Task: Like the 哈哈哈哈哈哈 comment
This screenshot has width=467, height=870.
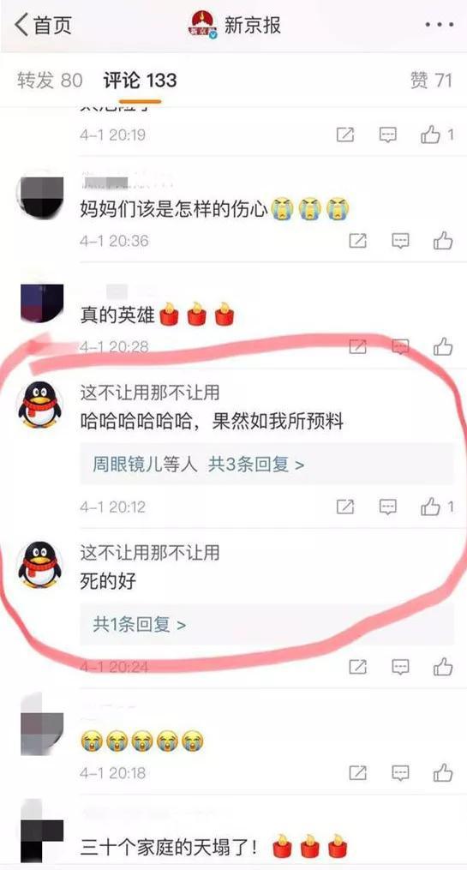Action: [x=437, y=507]
